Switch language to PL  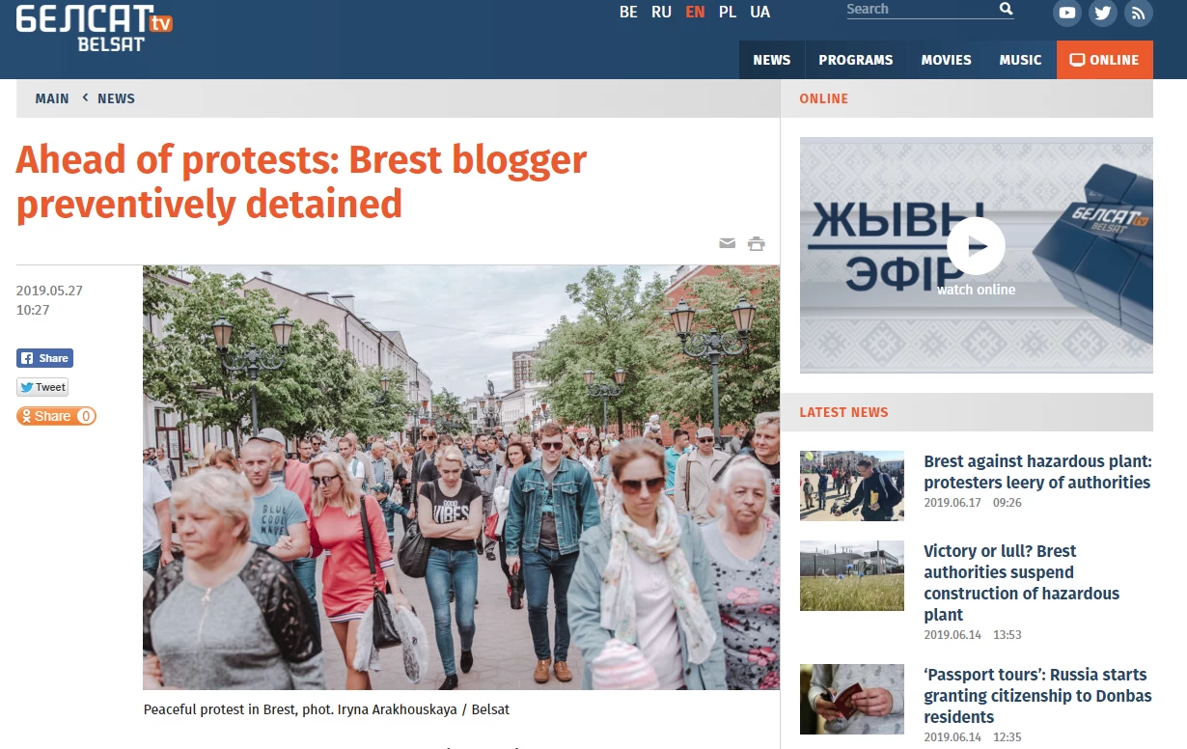pyautogui.click(x=728, y=13)
